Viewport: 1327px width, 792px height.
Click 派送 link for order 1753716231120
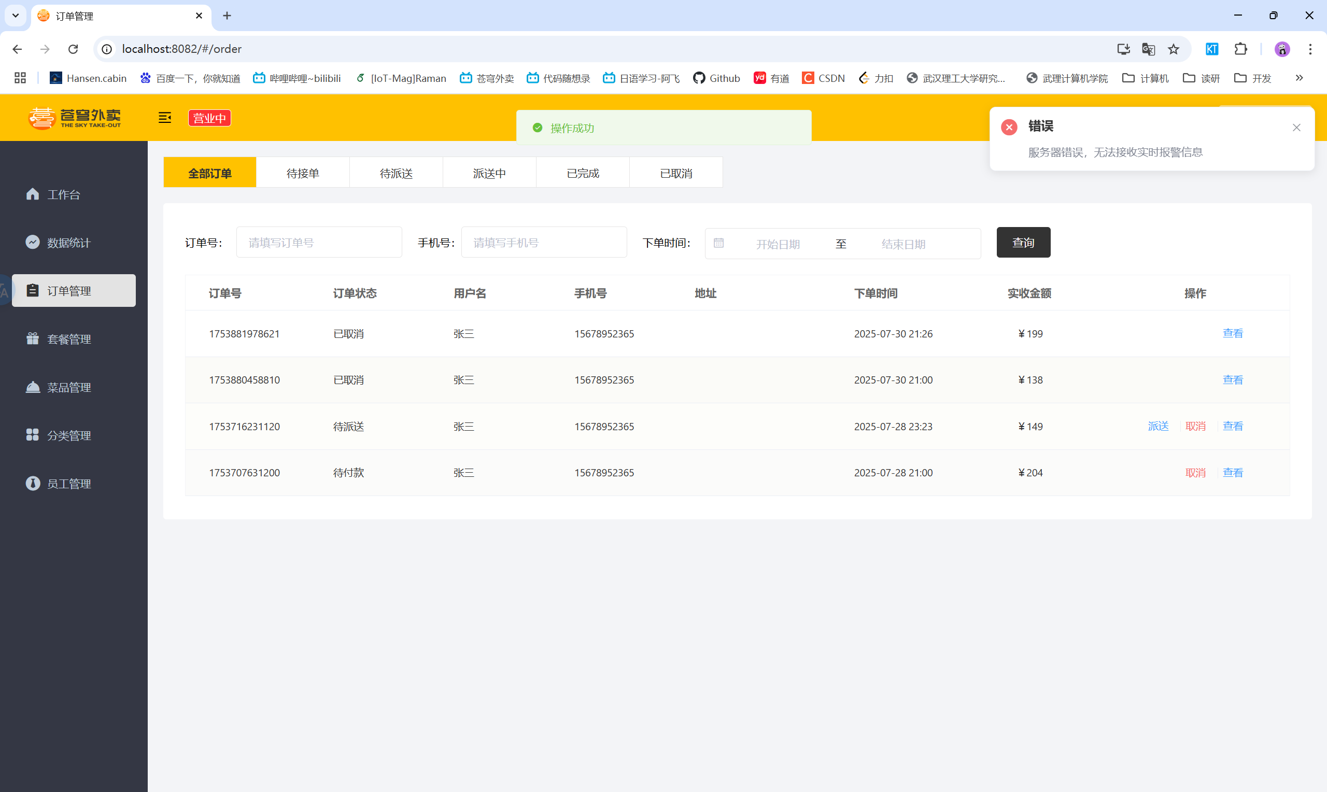coord(1158,426)
